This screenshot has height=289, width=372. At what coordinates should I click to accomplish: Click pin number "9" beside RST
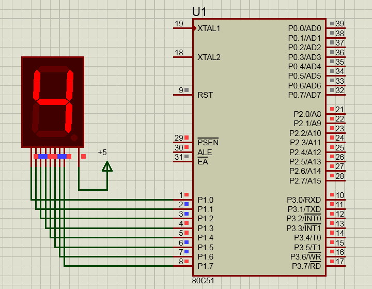point(181,90)
